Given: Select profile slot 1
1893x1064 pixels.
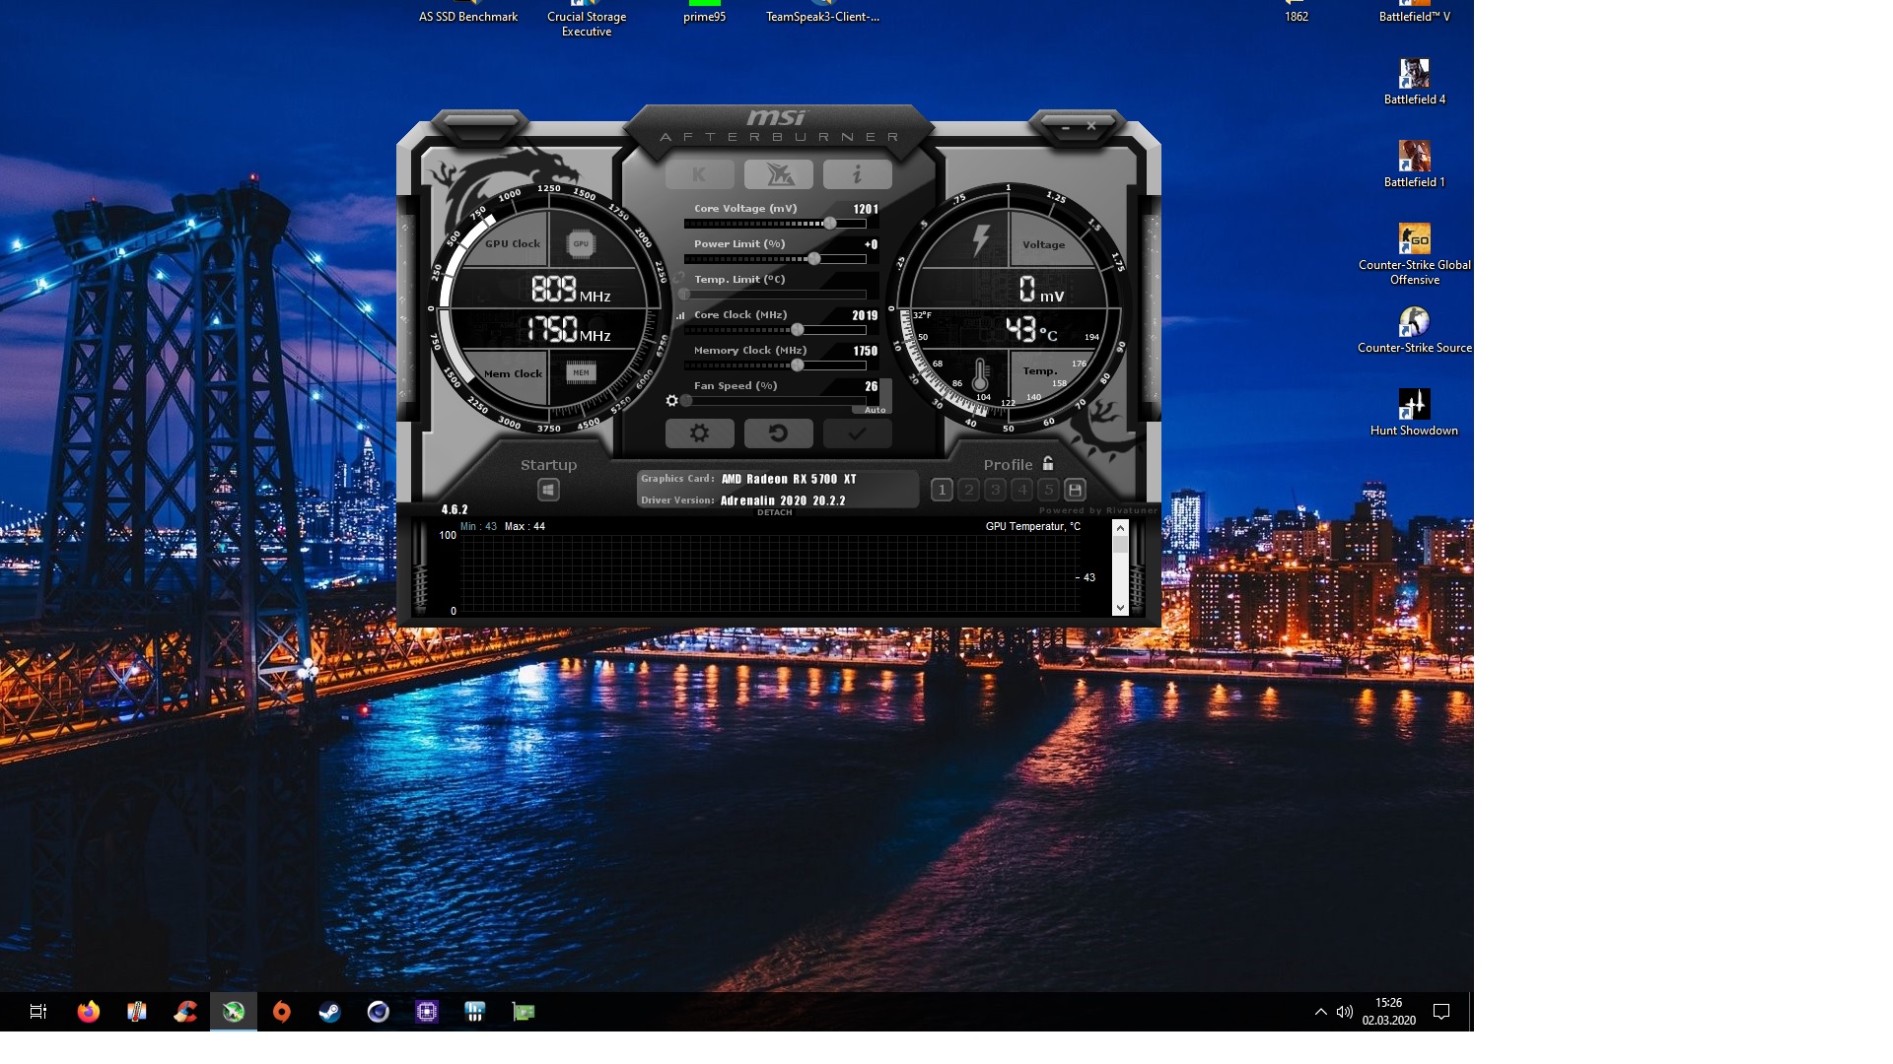Looking at the screenshot, I should tap(942, 490).
